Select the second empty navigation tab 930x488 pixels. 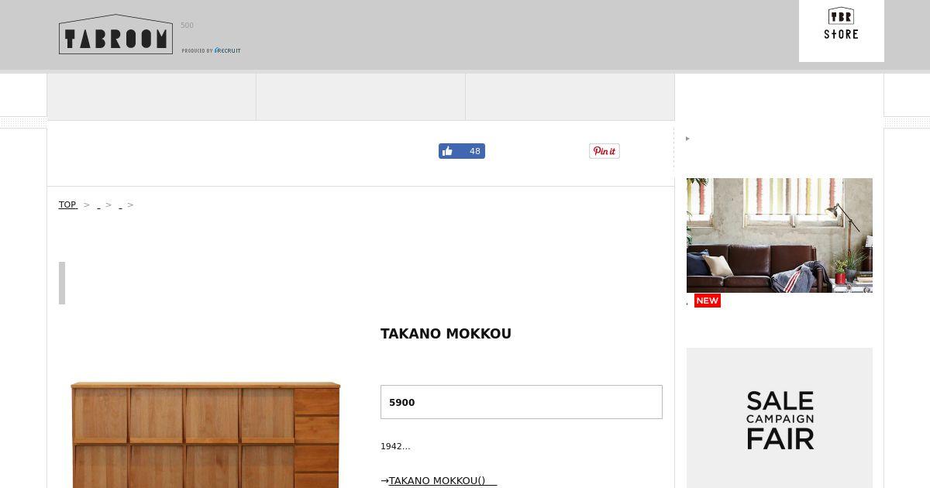[361, 97]
